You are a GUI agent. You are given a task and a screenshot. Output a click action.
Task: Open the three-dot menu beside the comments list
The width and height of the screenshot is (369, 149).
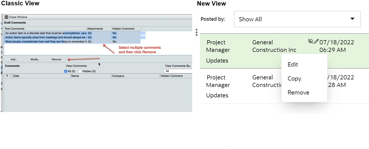[x=196, y=32]
